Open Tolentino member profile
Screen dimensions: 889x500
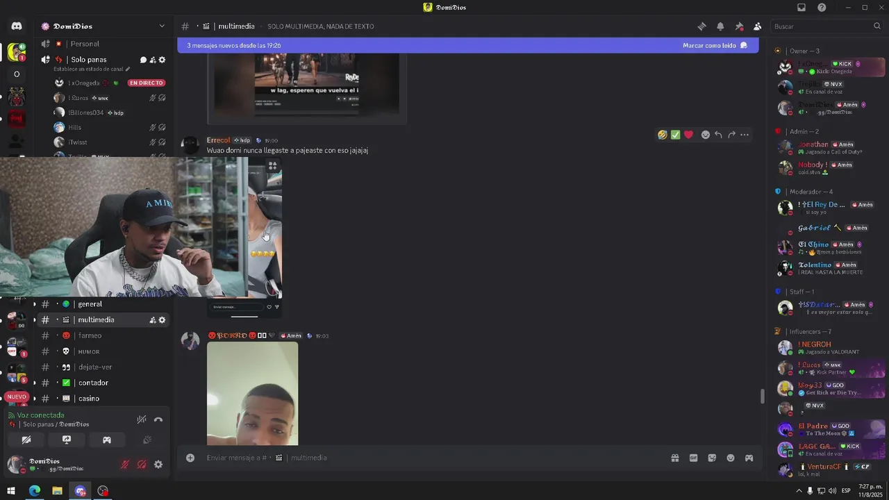point(830,268)
